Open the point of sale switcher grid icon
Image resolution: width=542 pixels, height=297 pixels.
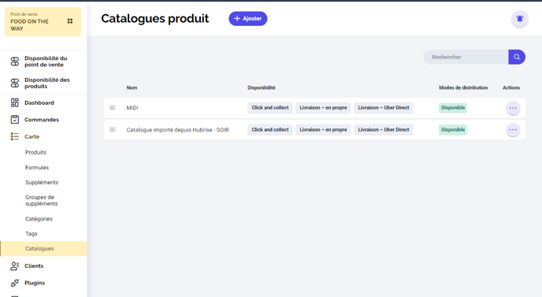tap(70, 21)
